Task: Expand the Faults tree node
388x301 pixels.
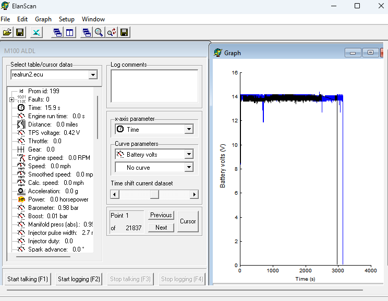Action: tap(11, 99)
